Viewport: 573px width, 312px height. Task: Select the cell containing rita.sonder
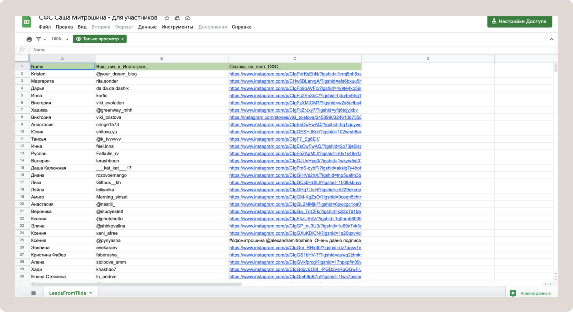(162, 81)
